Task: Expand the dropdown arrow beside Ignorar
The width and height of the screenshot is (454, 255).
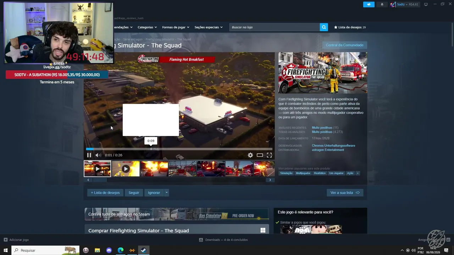Action: pyautogui.click(x=166, y=193)
